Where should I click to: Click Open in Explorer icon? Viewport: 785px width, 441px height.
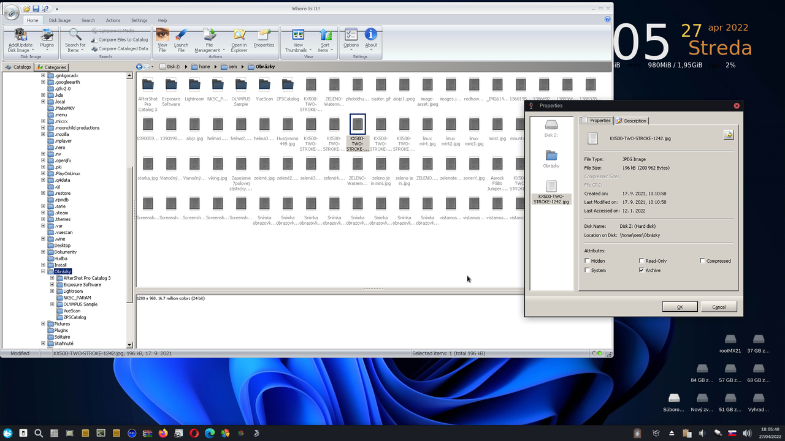[x=239, y=34]
